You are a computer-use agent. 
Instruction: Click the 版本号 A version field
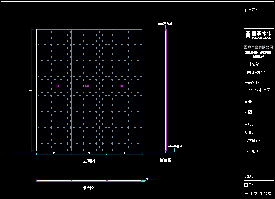[x=252, y=141]
